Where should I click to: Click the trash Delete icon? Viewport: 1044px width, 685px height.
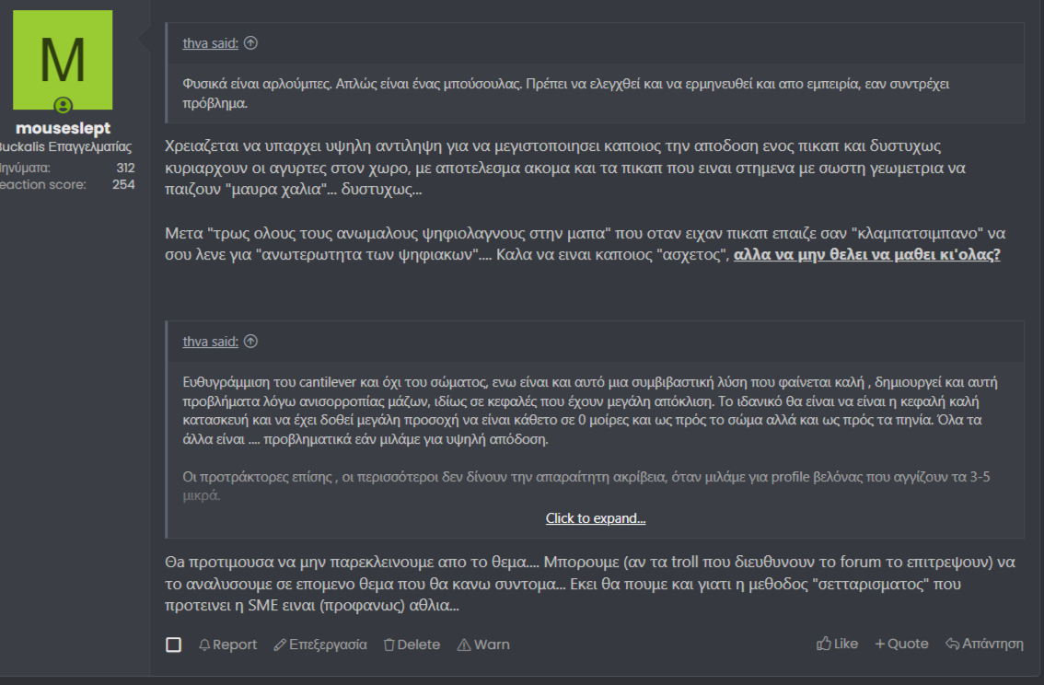[389, 644]
